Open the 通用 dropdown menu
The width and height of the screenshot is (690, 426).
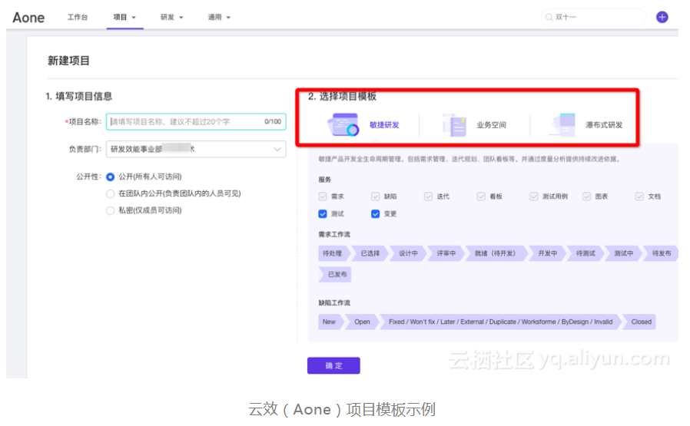click(219, 17)
